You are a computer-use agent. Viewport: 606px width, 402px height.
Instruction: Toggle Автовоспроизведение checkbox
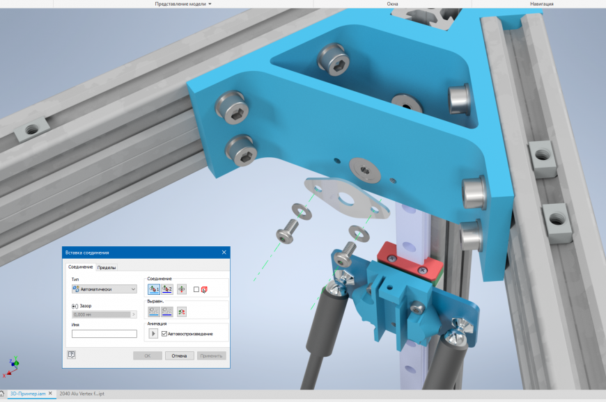(x=164, y=334)
